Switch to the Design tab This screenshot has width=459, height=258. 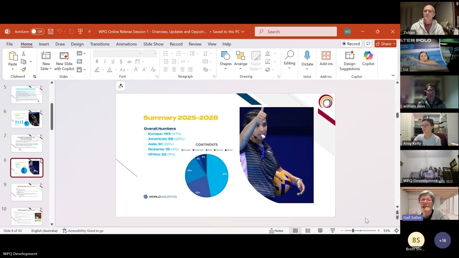(x=77, y=44)
